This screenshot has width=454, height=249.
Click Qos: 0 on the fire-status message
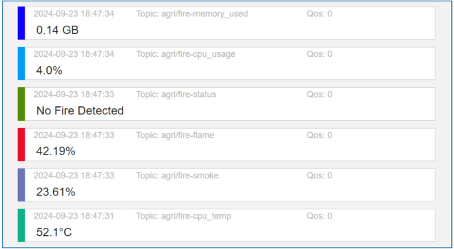pos(319,94)
